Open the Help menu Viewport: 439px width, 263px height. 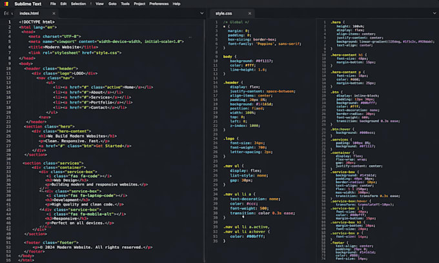pyautogui.click(x=176, y=4)
